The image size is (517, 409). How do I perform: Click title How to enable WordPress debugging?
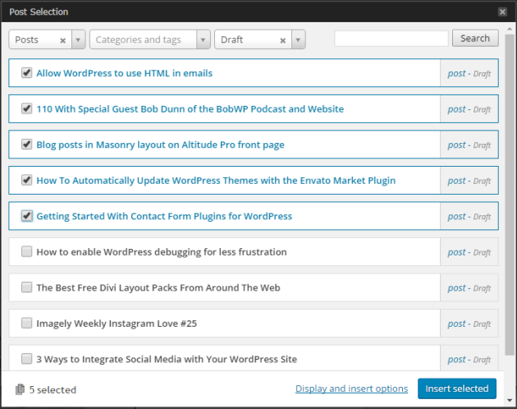tap(162, 252)
